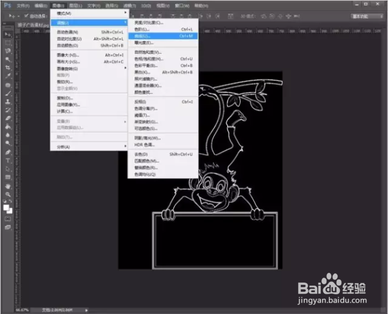Image resolution: width=388 pixels, height=314 pixels.
Task: Open the 编辑(E) menu
Action: pos(41,5)
